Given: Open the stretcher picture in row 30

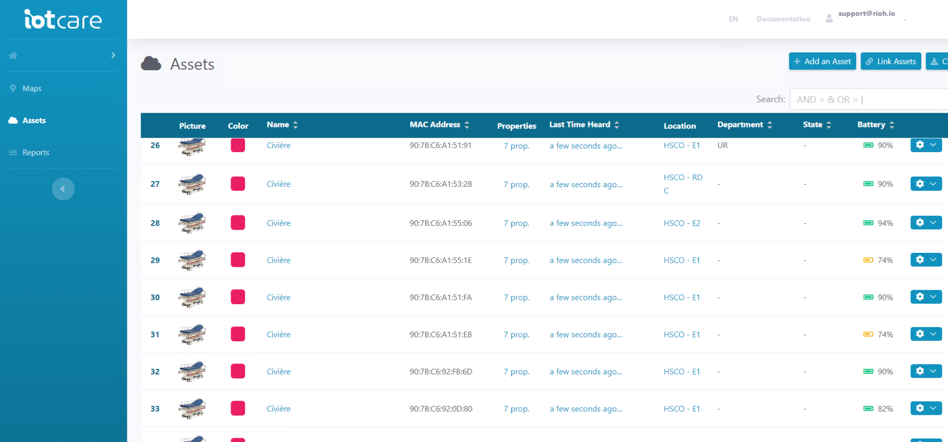Looking at the screenshot, I should (x=192, y=297).
